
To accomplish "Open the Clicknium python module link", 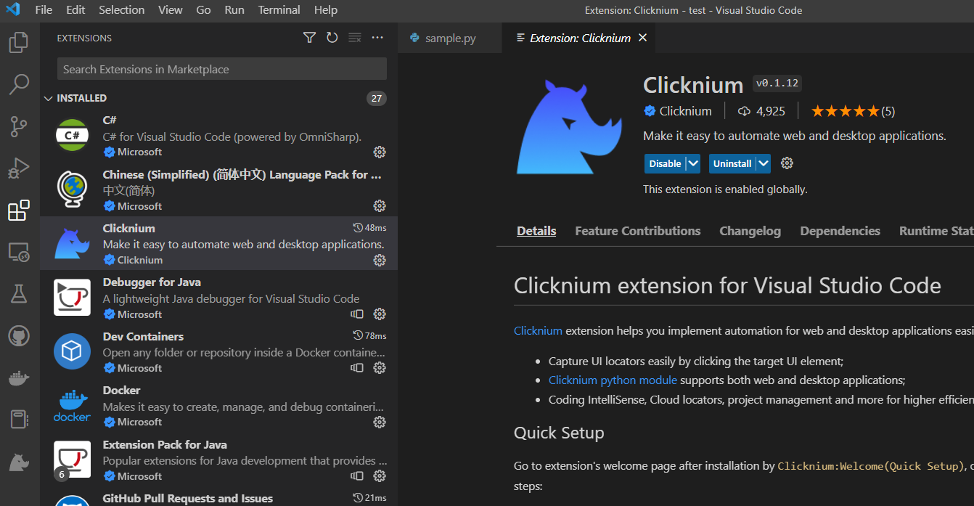I will point(613,380).
